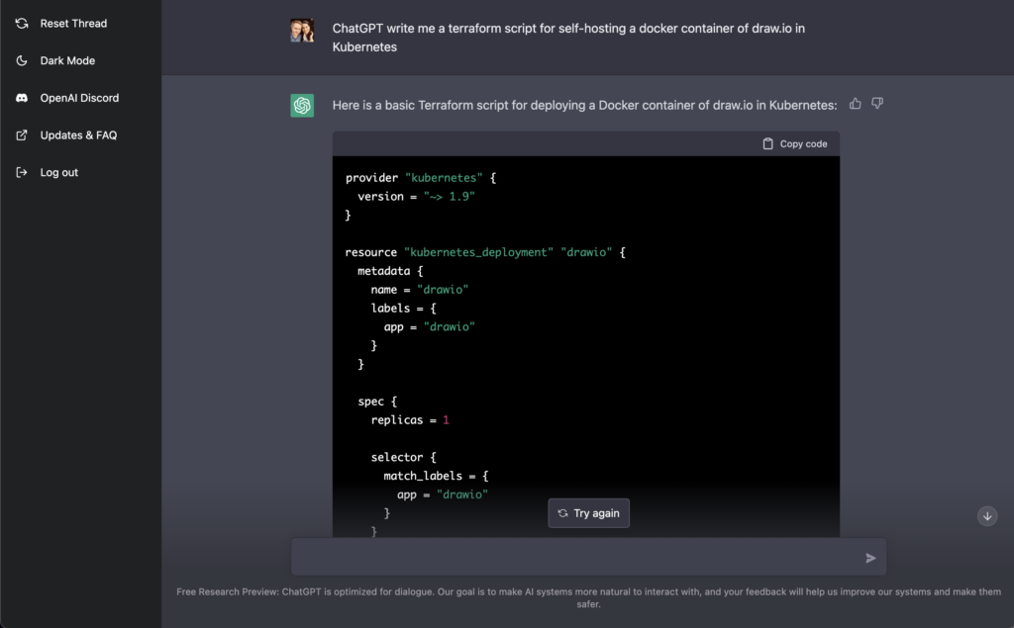Jump to bottom using the down-arrow button
The width and height of the screenshot is (1014, 628).
pos(987,515)
